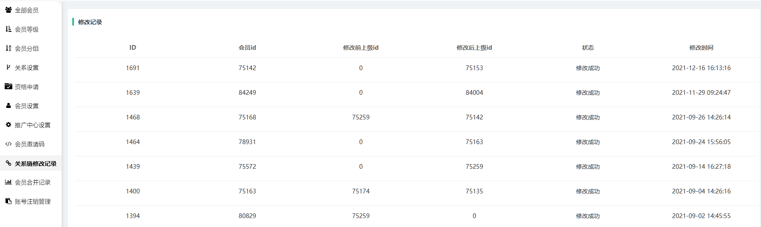Screen dimensions: 761x227
Task: Open 关系链修改记录 menu item
Action: pos(31,163)
